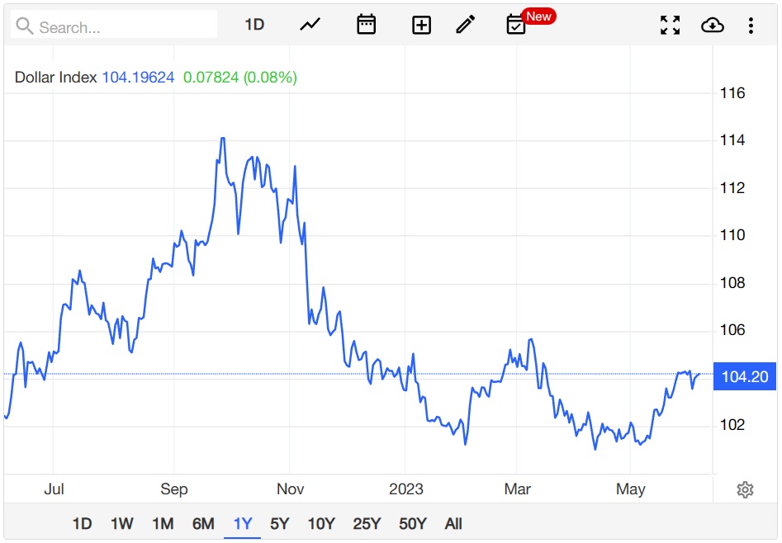Click into the Search input field
Image resolution: width=782 pixels, height=543 pixels.
click(124, 27)
